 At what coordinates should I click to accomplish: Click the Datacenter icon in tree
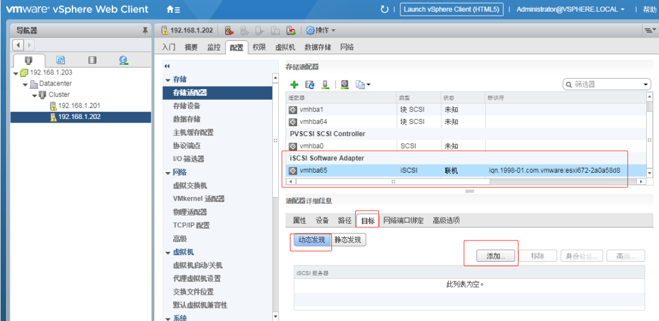click(34, 84)
